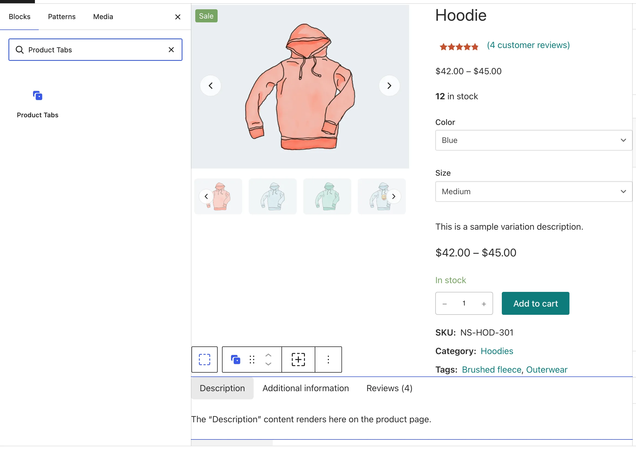Viewport: 636px width, 449px height.
Task: Open the Size dropdown showing Medium
Action: pos(533,192)
